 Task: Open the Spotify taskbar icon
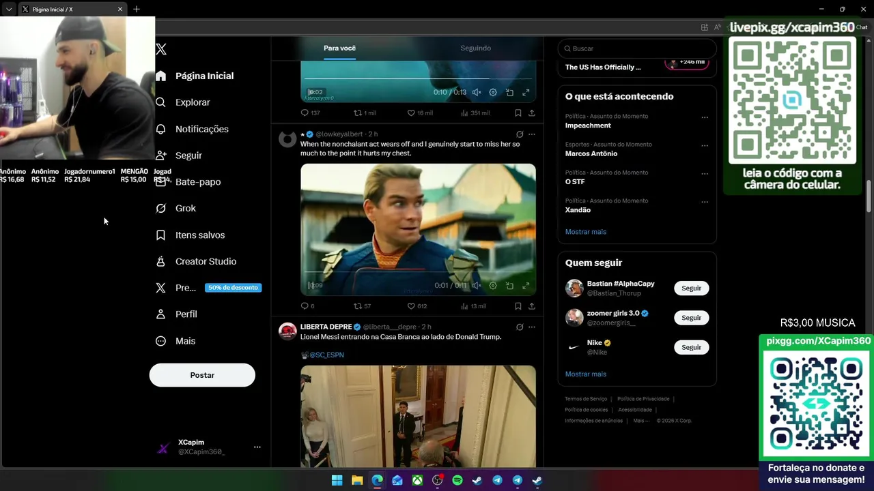(457, 480)
